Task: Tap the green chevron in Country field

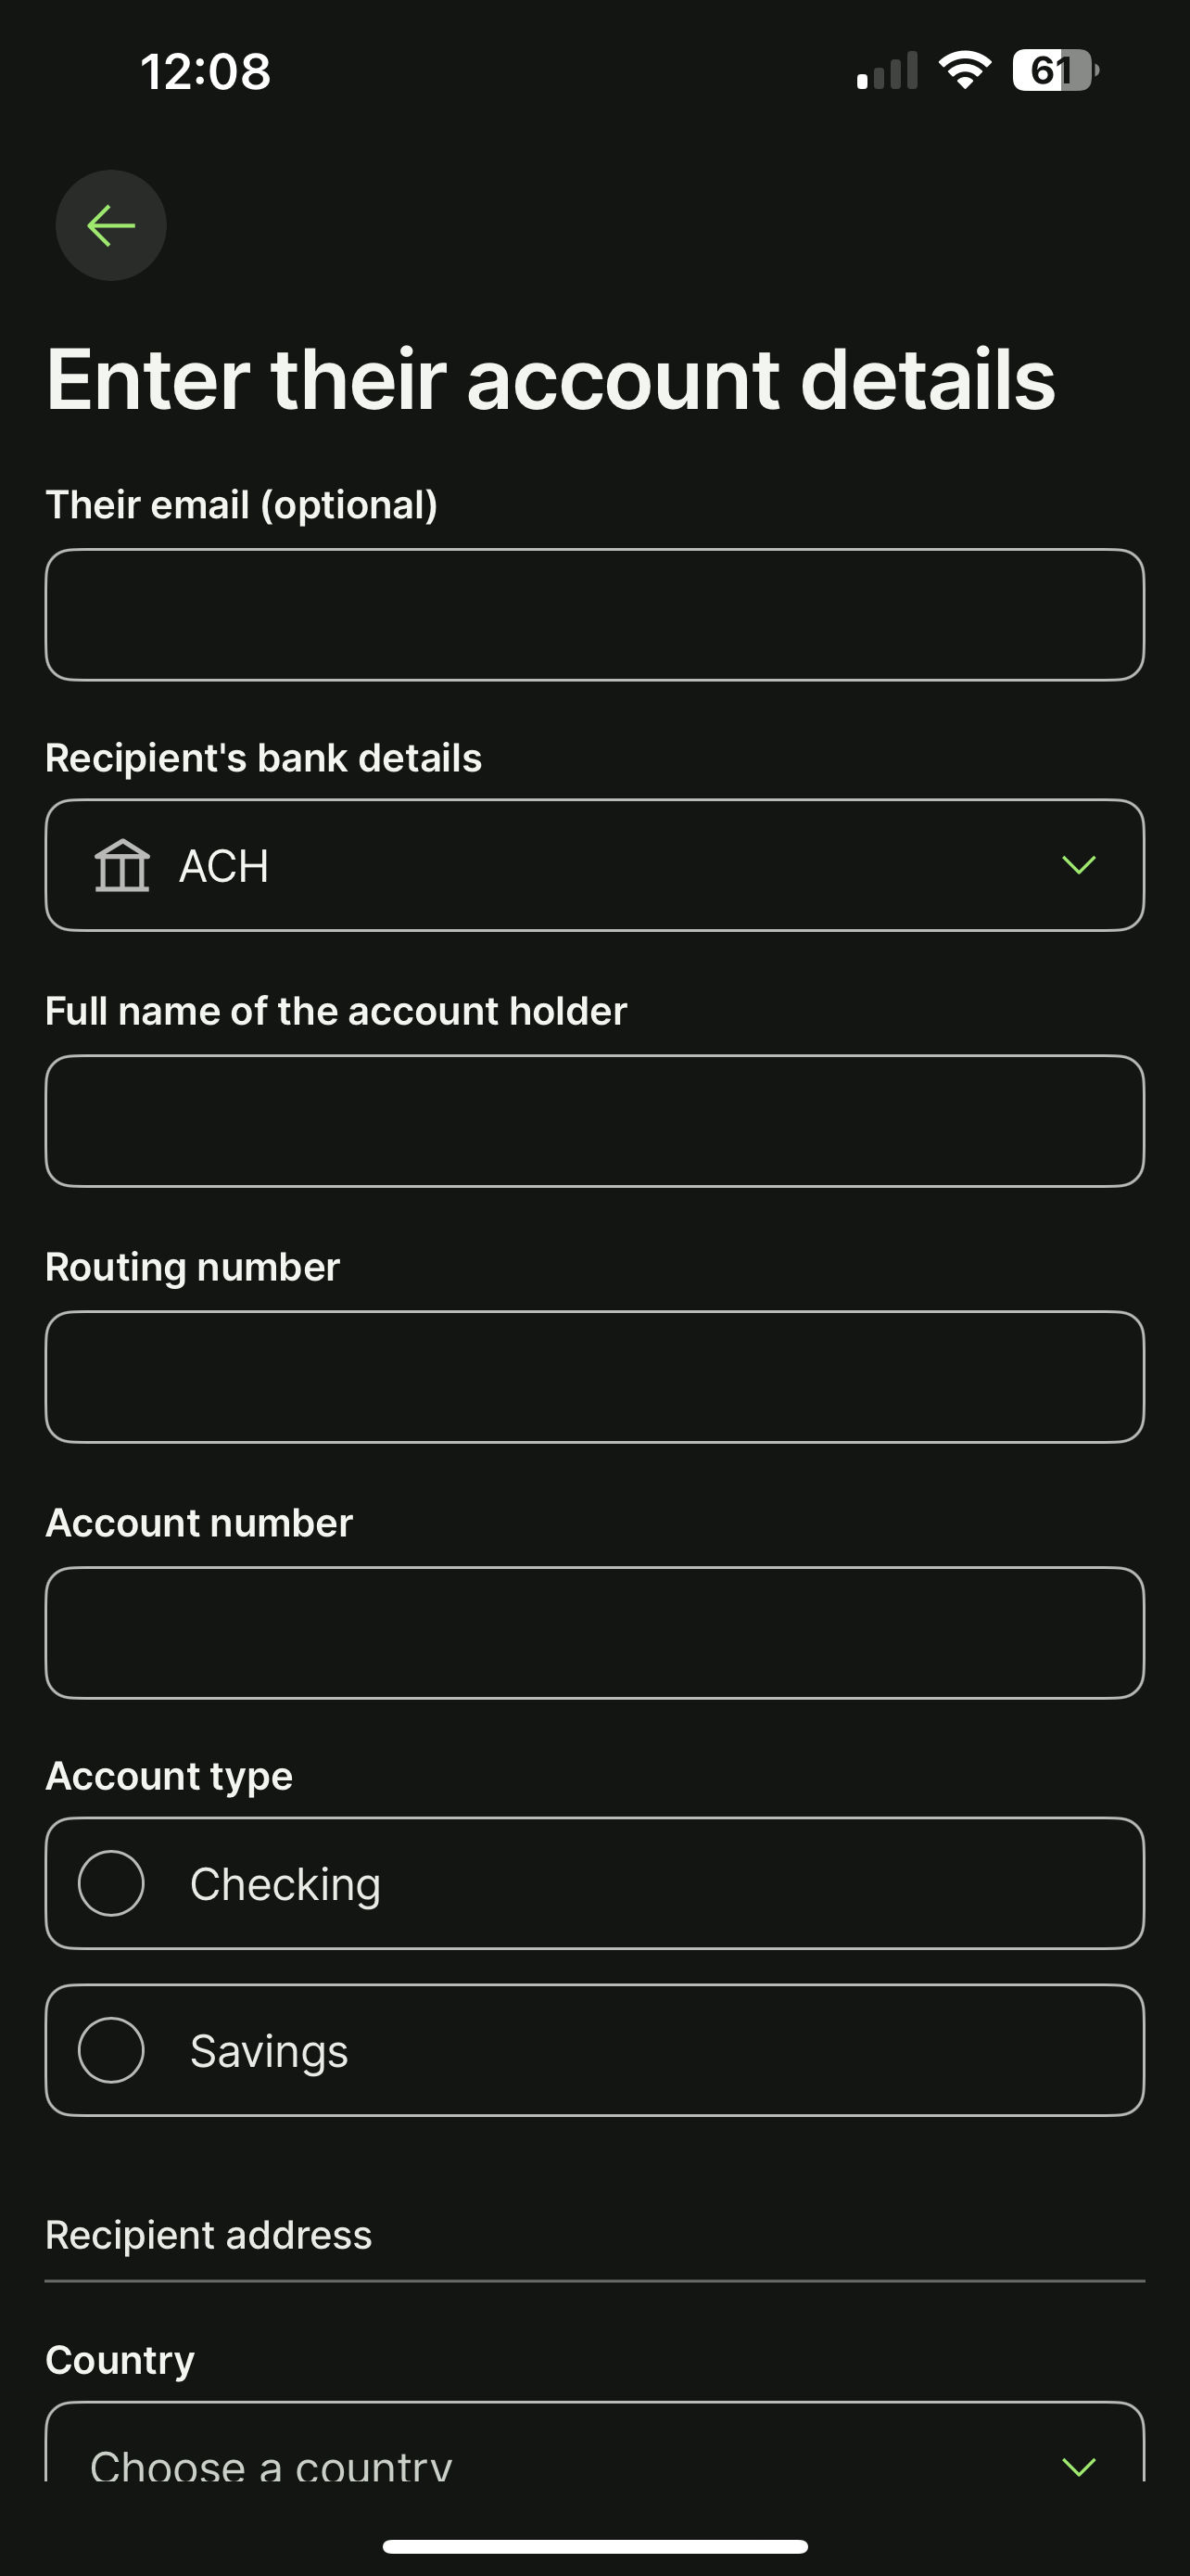Action: coord(1079,2466)
